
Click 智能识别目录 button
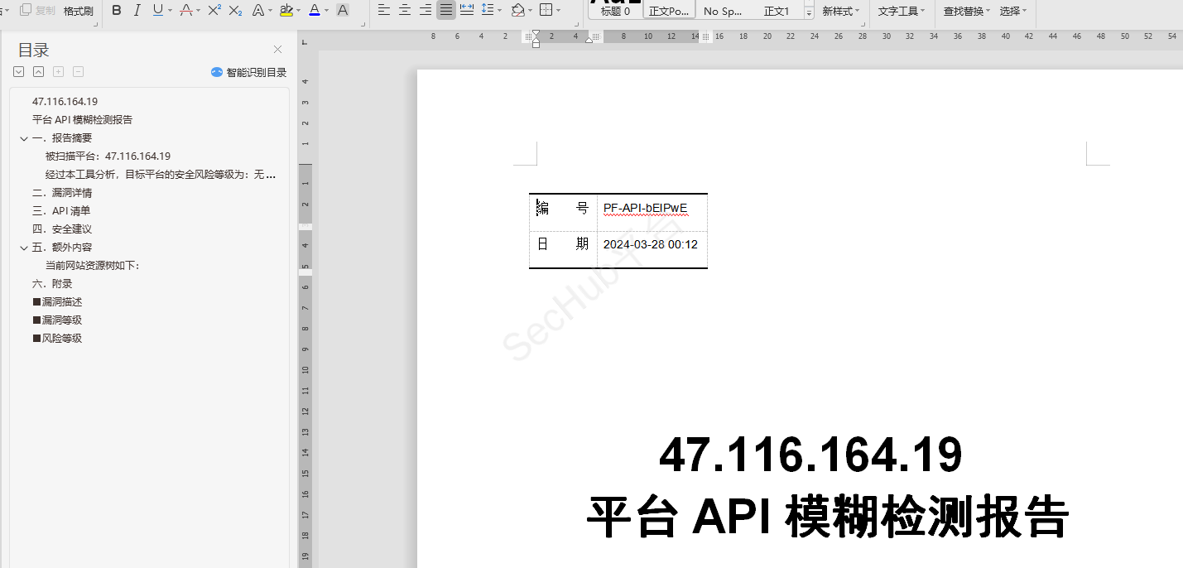(249, 72)
